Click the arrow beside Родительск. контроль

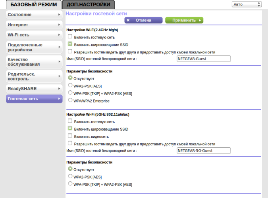point(59,76)
